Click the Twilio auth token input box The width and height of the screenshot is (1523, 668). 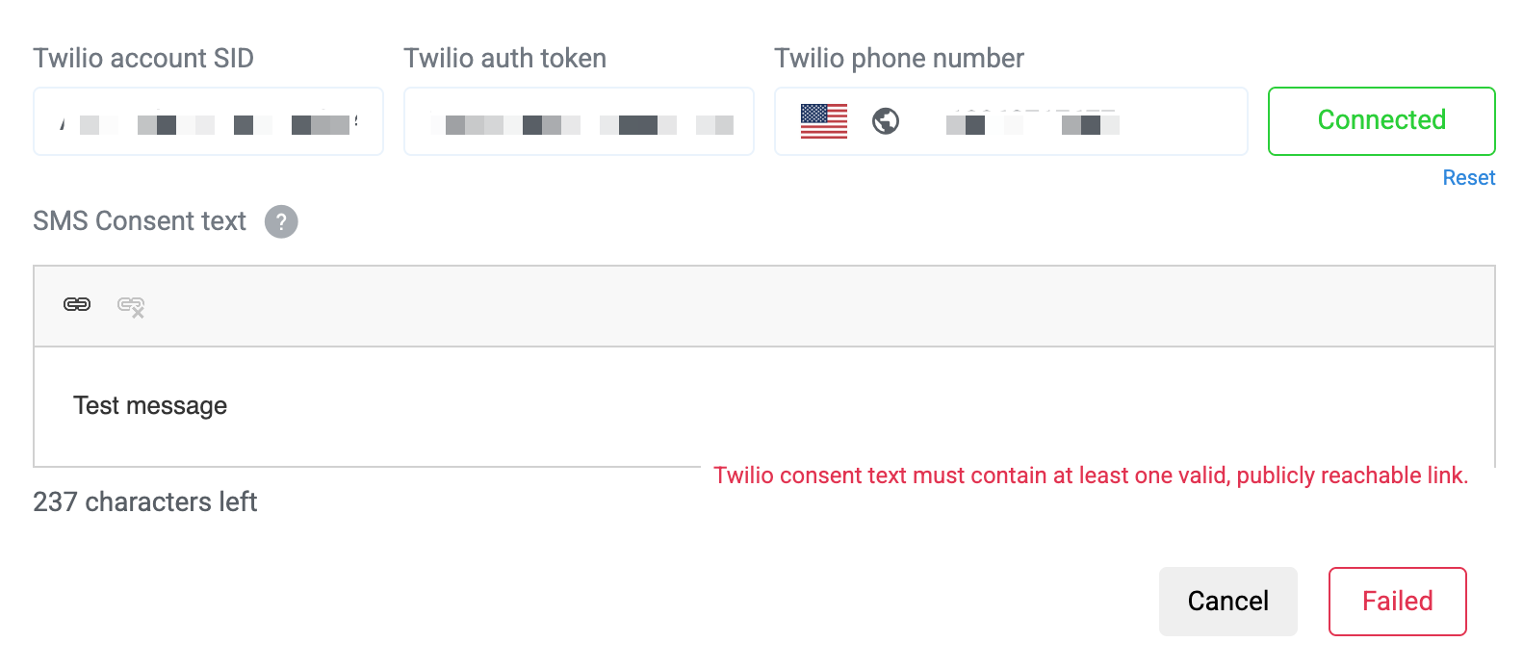578,121
